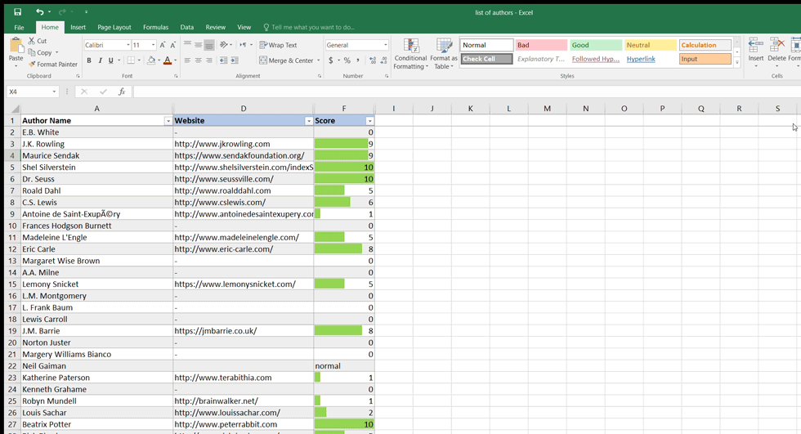
Task: Apply the Fill Color paint bucket
Action: 151,60
